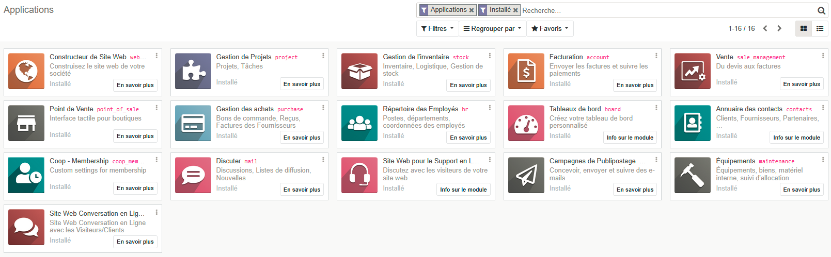Click the Gestion de l'inventaire box icon
The width and height of the screenshot is (831, 257).
[x=359, y=71]
